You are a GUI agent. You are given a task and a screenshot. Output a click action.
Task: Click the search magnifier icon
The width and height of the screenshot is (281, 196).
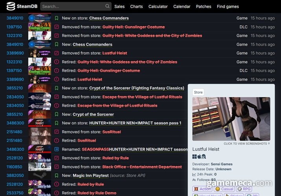107,6
